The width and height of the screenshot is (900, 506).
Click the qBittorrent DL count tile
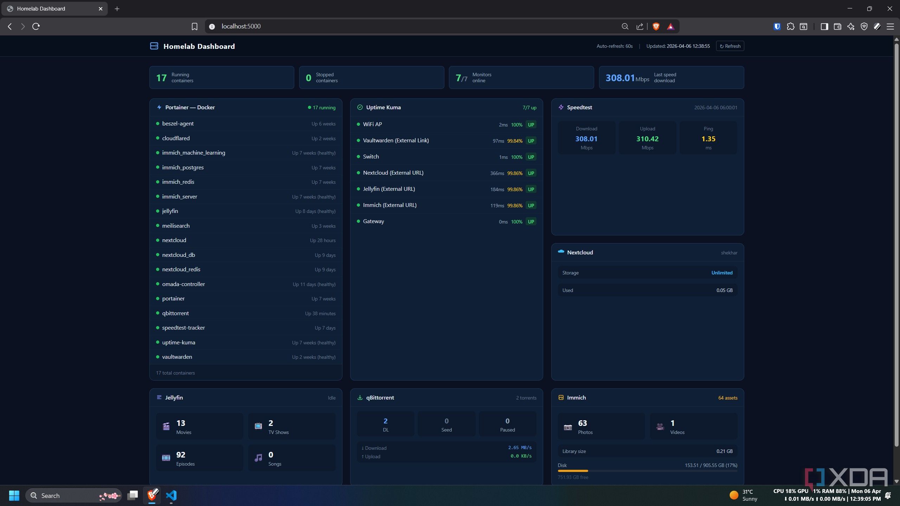click(386, 424)
